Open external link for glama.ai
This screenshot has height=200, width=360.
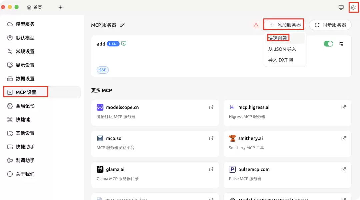(x=211, y=169)
